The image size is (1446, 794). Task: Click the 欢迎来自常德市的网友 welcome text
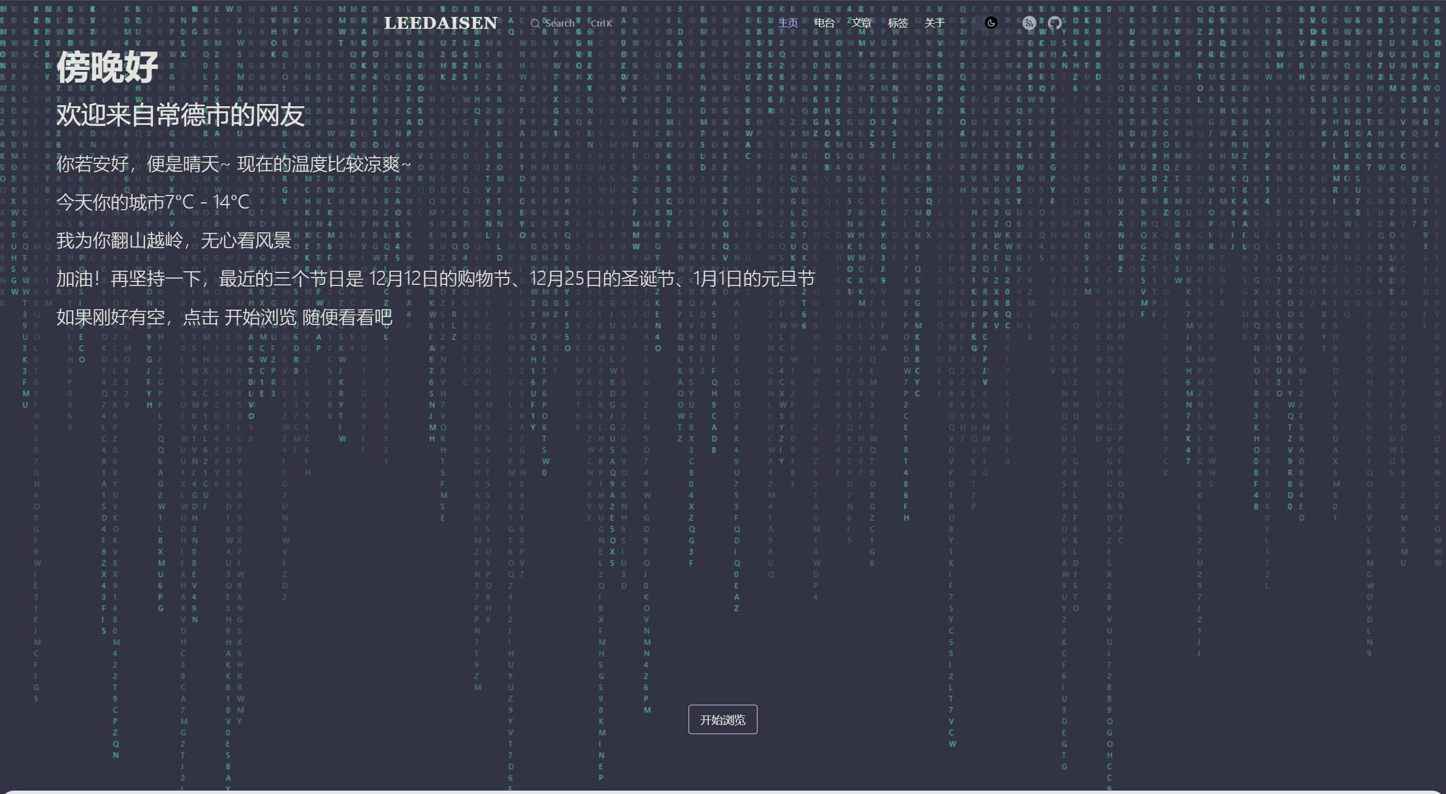click(x=181, y=115)
